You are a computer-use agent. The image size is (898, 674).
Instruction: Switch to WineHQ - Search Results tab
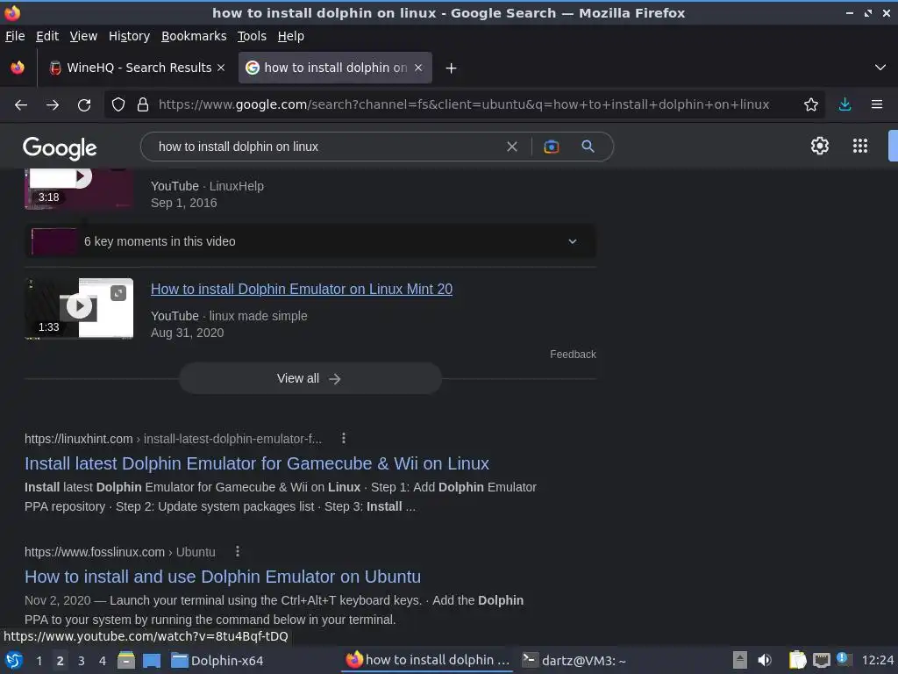coord(137,68)
